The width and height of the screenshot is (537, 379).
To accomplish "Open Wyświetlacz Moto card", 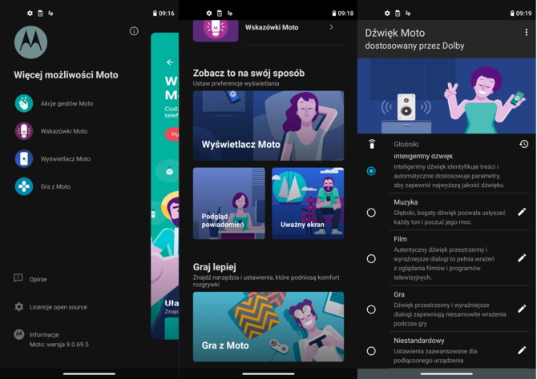I will (268, 126).
